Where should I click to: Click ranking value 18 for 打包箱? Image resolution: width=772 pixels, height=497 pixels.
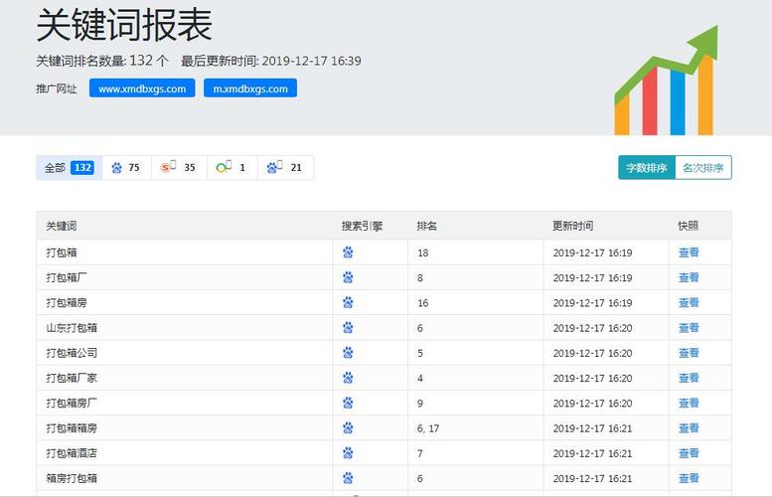pyautogui.click(x=423, y=253)
